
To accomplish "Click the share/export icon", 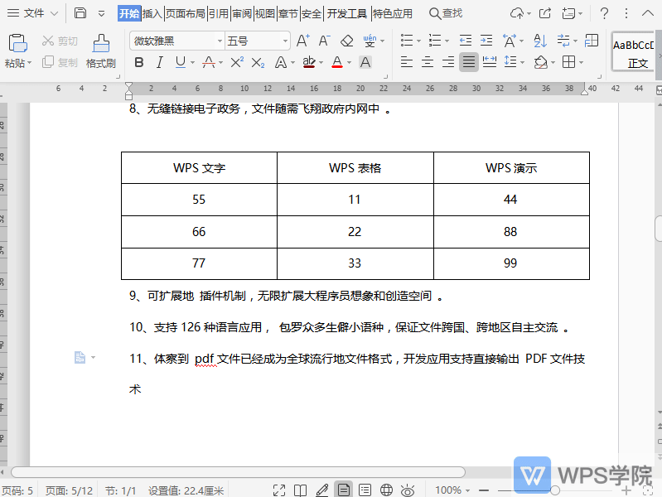I will [x=545, y=13].
